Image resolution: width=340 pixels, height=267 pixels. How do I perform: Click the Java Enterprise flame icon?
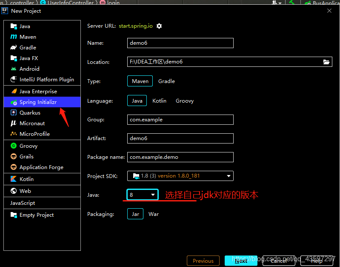(x=14, y=91)
